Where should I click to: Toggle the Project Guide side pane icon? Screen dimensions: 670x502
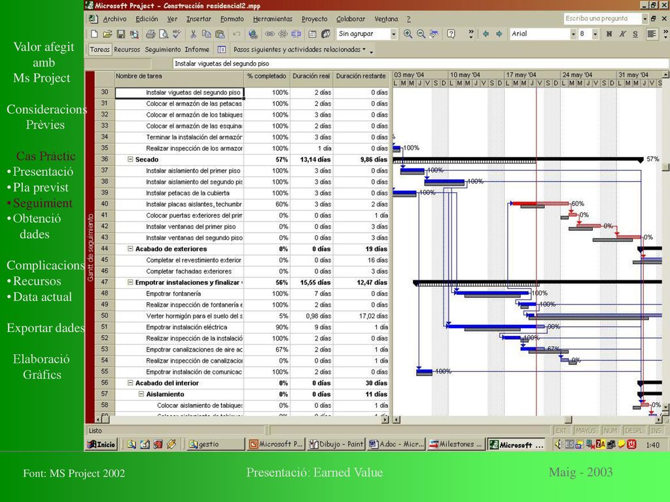point(221,50)
